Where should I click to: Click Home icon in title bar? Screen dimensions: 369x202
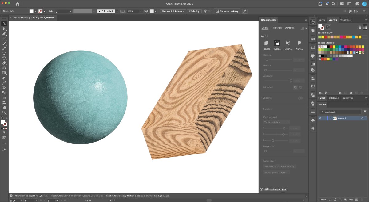[x=17, y=4]
